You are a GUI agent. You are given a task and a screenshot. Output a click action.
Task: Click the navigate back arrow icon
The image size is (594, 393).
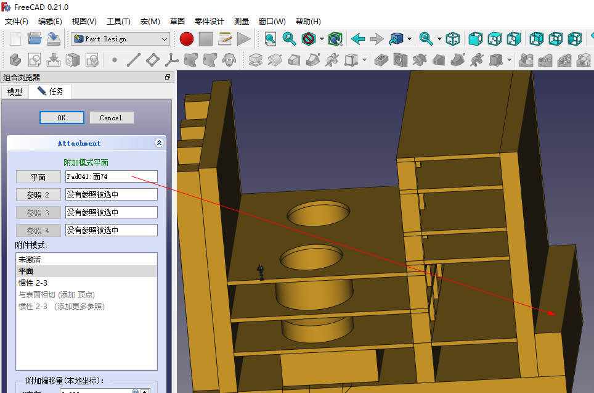(x=358, y=39)
